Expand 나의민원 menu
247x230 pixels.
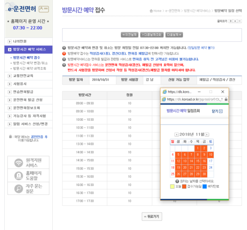pyautogui.click(x=29, y=41)
